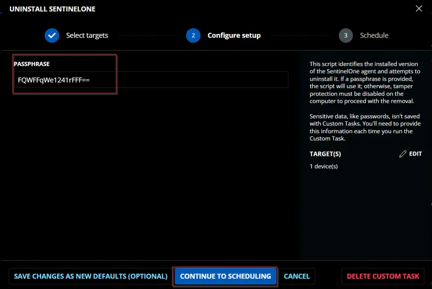Image resolution: width=432 pixels, height=289 pixels.
Task: Click the step 2 circle icon
Action: tap(193, 35)
